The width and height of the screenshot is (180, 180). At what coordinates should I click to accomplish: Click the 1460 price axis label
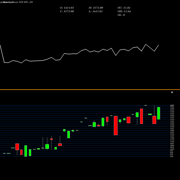pos(172,116)
